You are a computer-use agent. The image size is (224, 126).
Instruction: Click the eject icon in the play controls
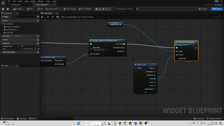(107, 9)
